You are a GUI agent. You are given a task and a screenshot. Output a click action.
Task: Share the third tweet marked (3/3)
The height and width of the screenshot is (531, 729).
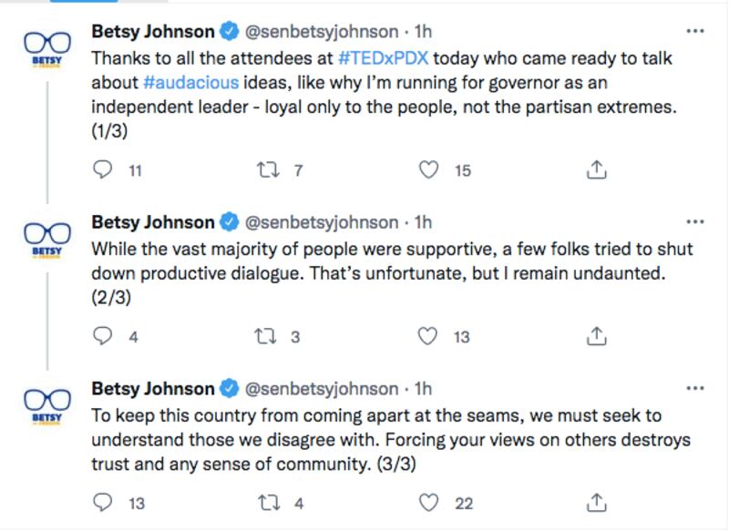pyautogui.click(x=597, y=502)
